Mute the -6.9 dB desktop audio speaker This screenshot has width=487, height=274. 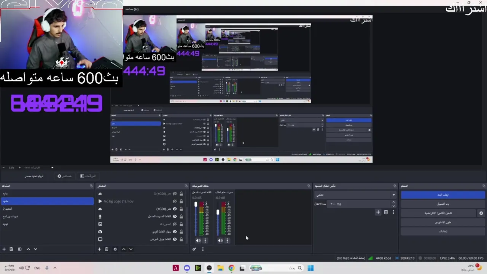(220, 241)
